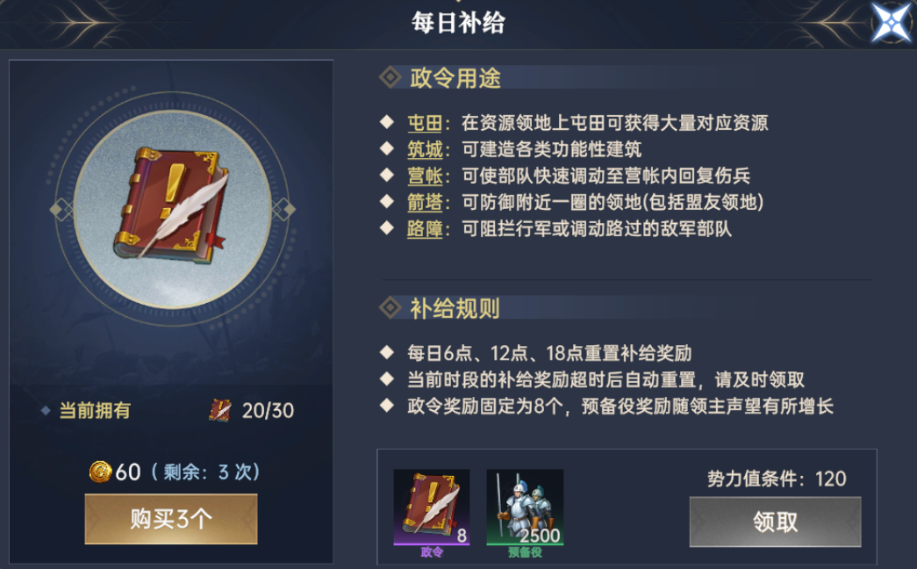Close the 每日补给 dialog with X icon
The image size is (917, 569).
892,22
